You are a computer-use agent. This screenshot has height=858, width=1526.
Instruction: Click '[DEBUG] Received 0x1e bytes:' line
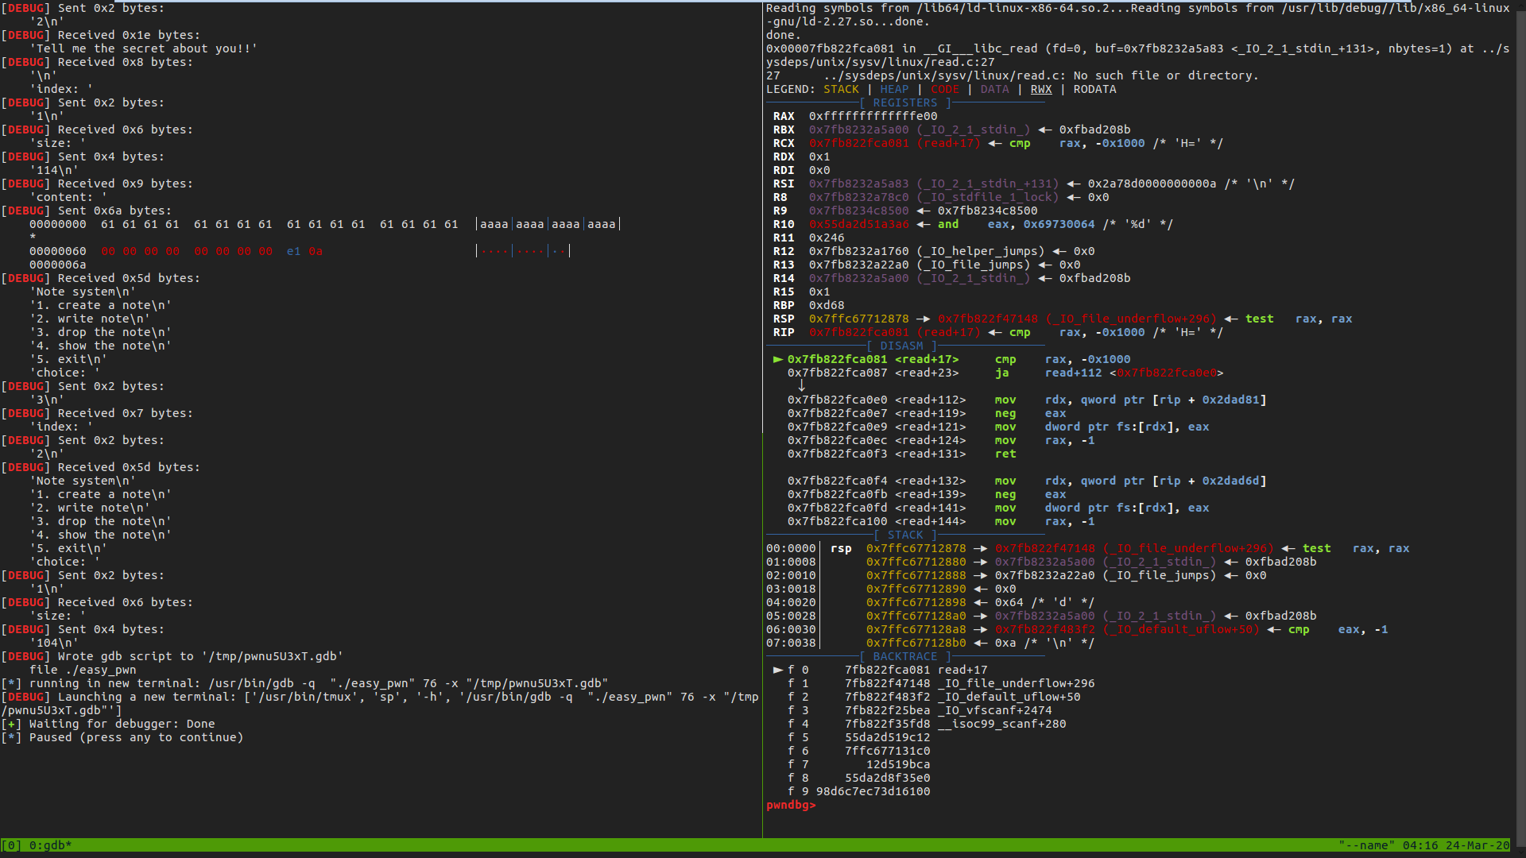pyautogui.click(x=101, y=35)
